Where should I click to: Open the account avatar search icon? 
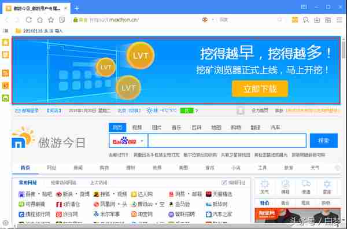(x=306, y=20)
